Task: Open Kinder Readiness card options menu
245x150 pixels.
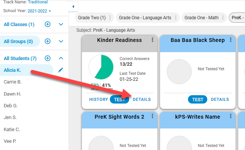Action: (x=153, y=40)
